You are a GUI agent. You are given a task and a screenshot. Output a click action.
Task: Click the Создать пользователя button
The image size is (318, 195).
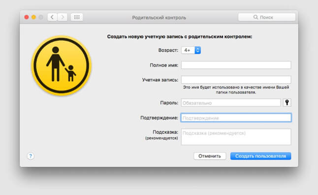click(260, 156)
